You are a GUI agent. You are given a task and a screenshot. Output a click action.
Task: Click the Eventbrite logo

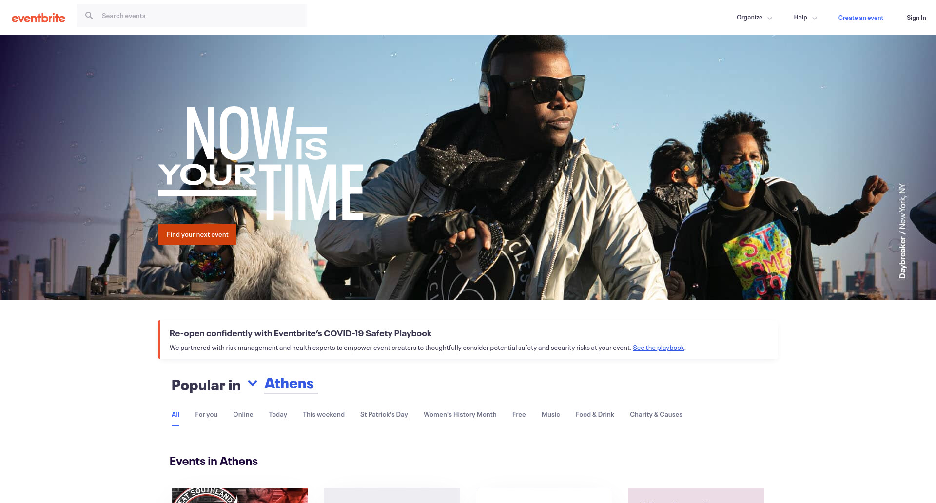39,18
